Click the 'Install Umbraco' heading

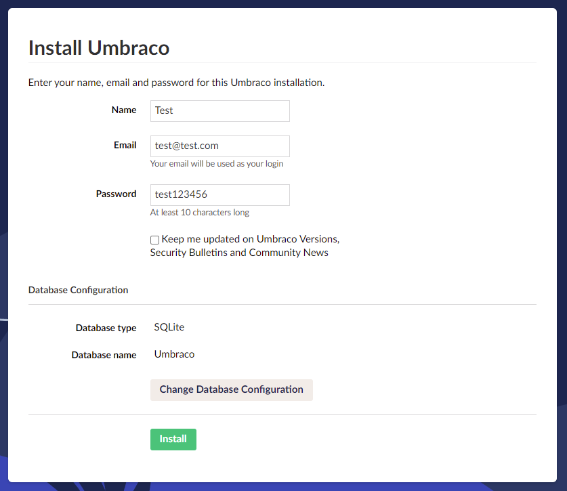(99, 47)
